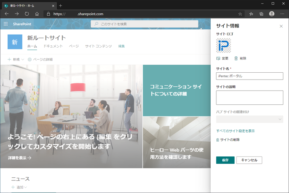Open the 追加 dropdown under ニュース
This screenshot has height=193, width=289.
19,187
